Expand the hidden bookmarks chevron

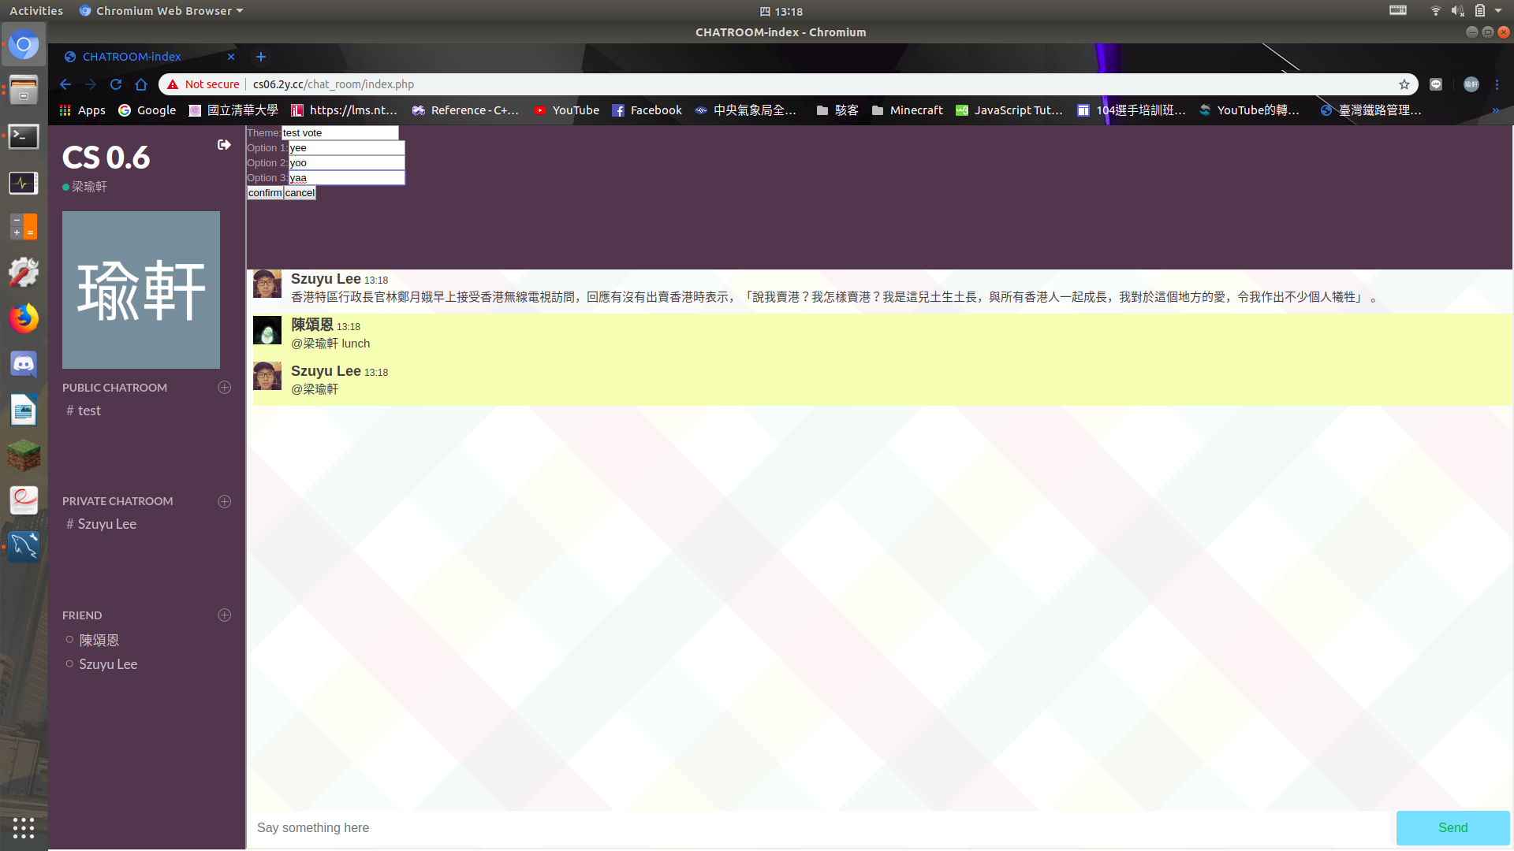pos(1496,111)
